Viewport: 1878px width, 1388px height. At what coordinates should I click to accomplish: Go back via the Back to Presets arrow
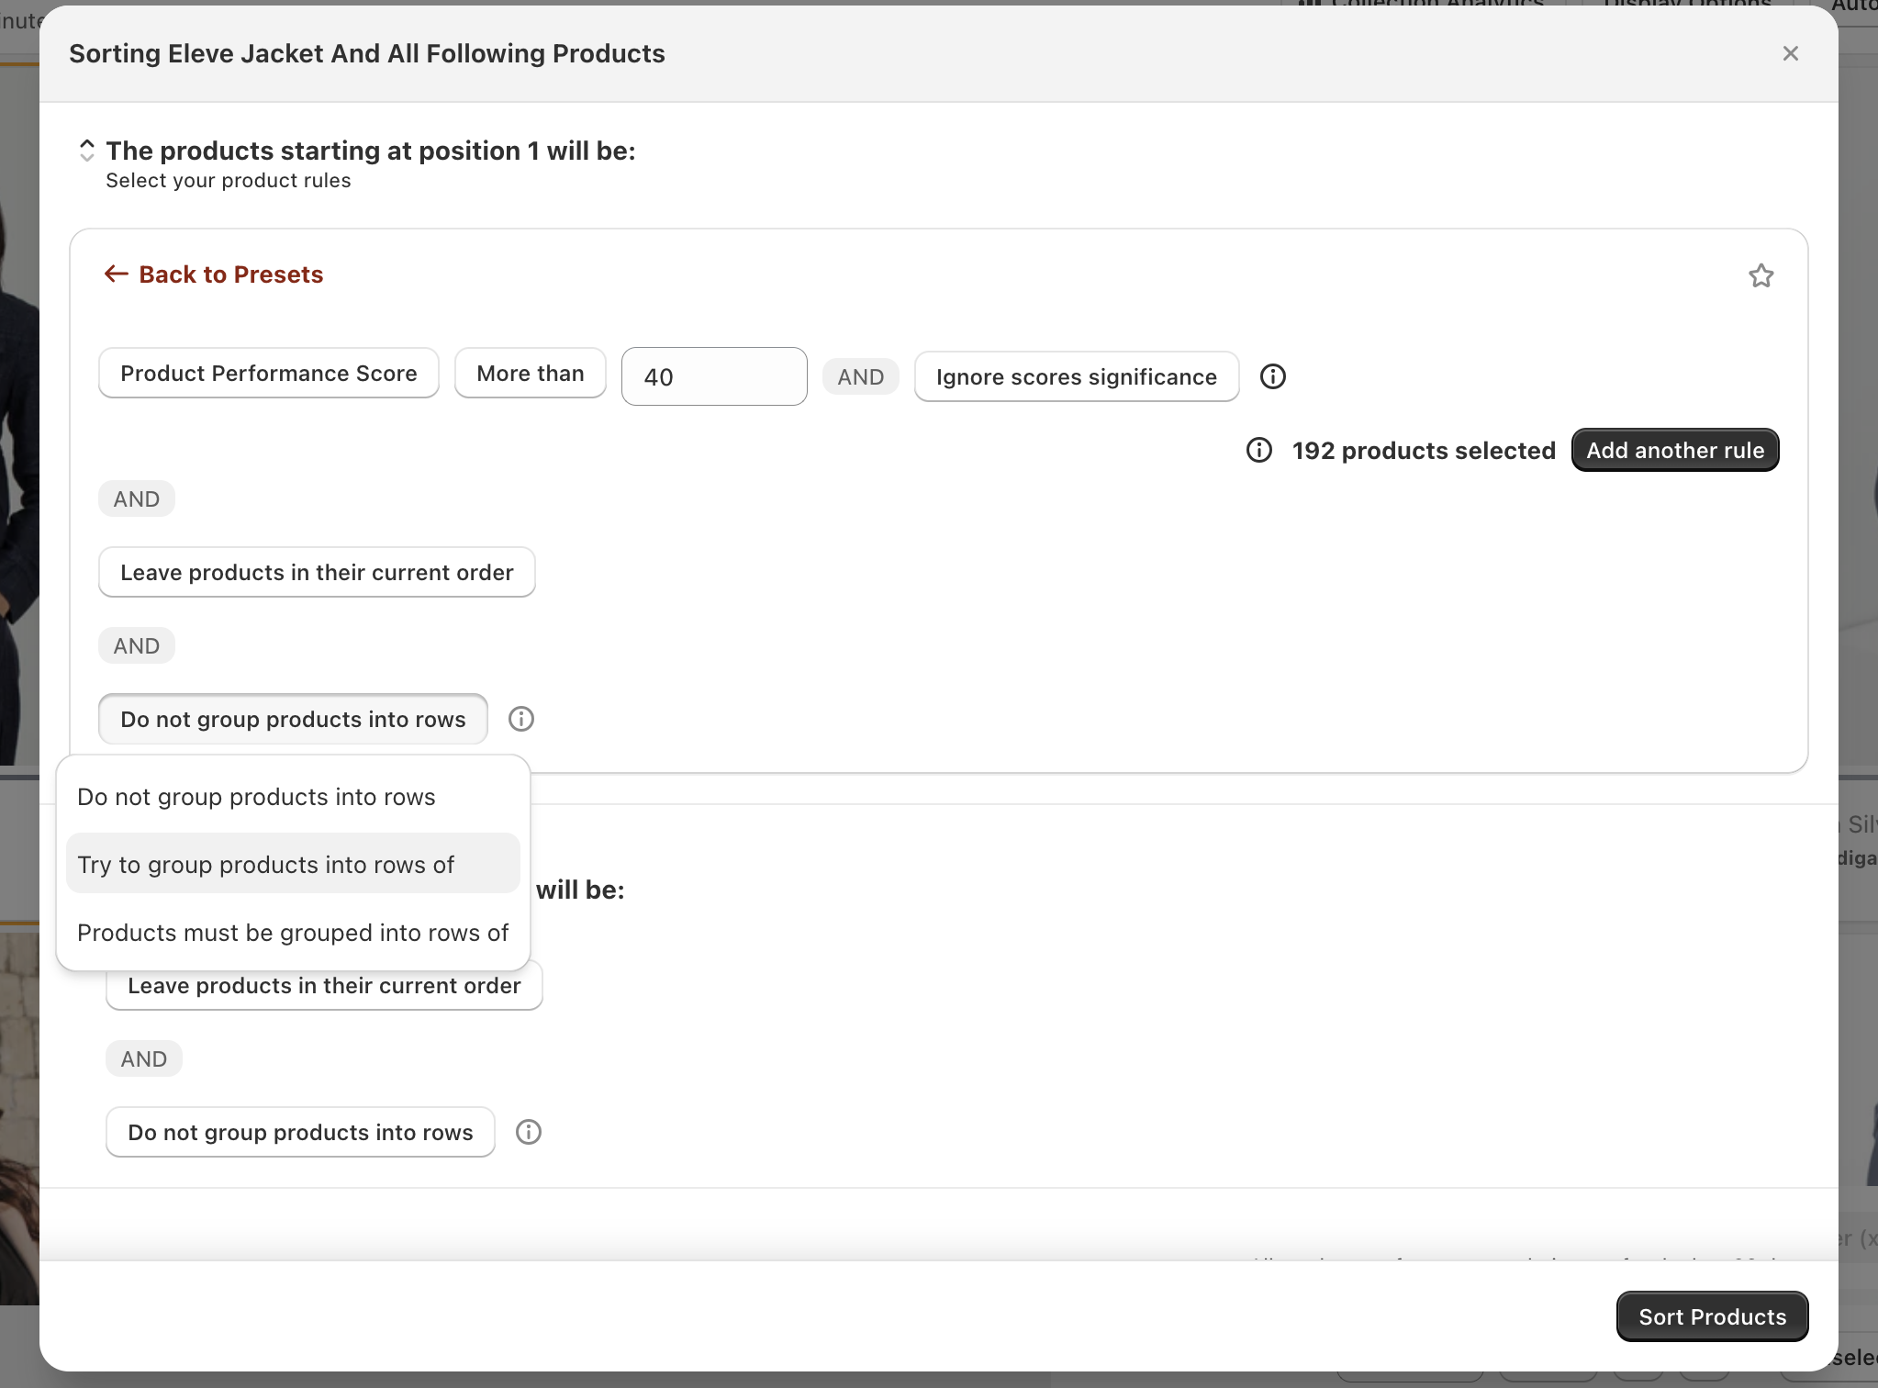coord(116,274)
